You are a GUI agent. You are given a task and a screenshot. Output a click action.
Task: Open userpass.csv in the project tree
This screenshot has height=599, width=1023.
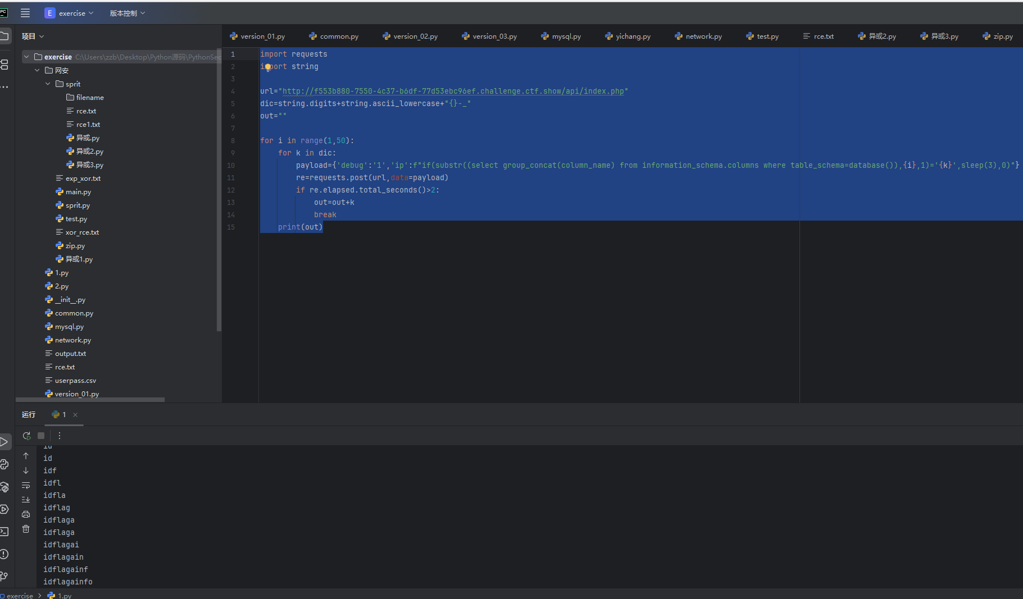point(70,380)
